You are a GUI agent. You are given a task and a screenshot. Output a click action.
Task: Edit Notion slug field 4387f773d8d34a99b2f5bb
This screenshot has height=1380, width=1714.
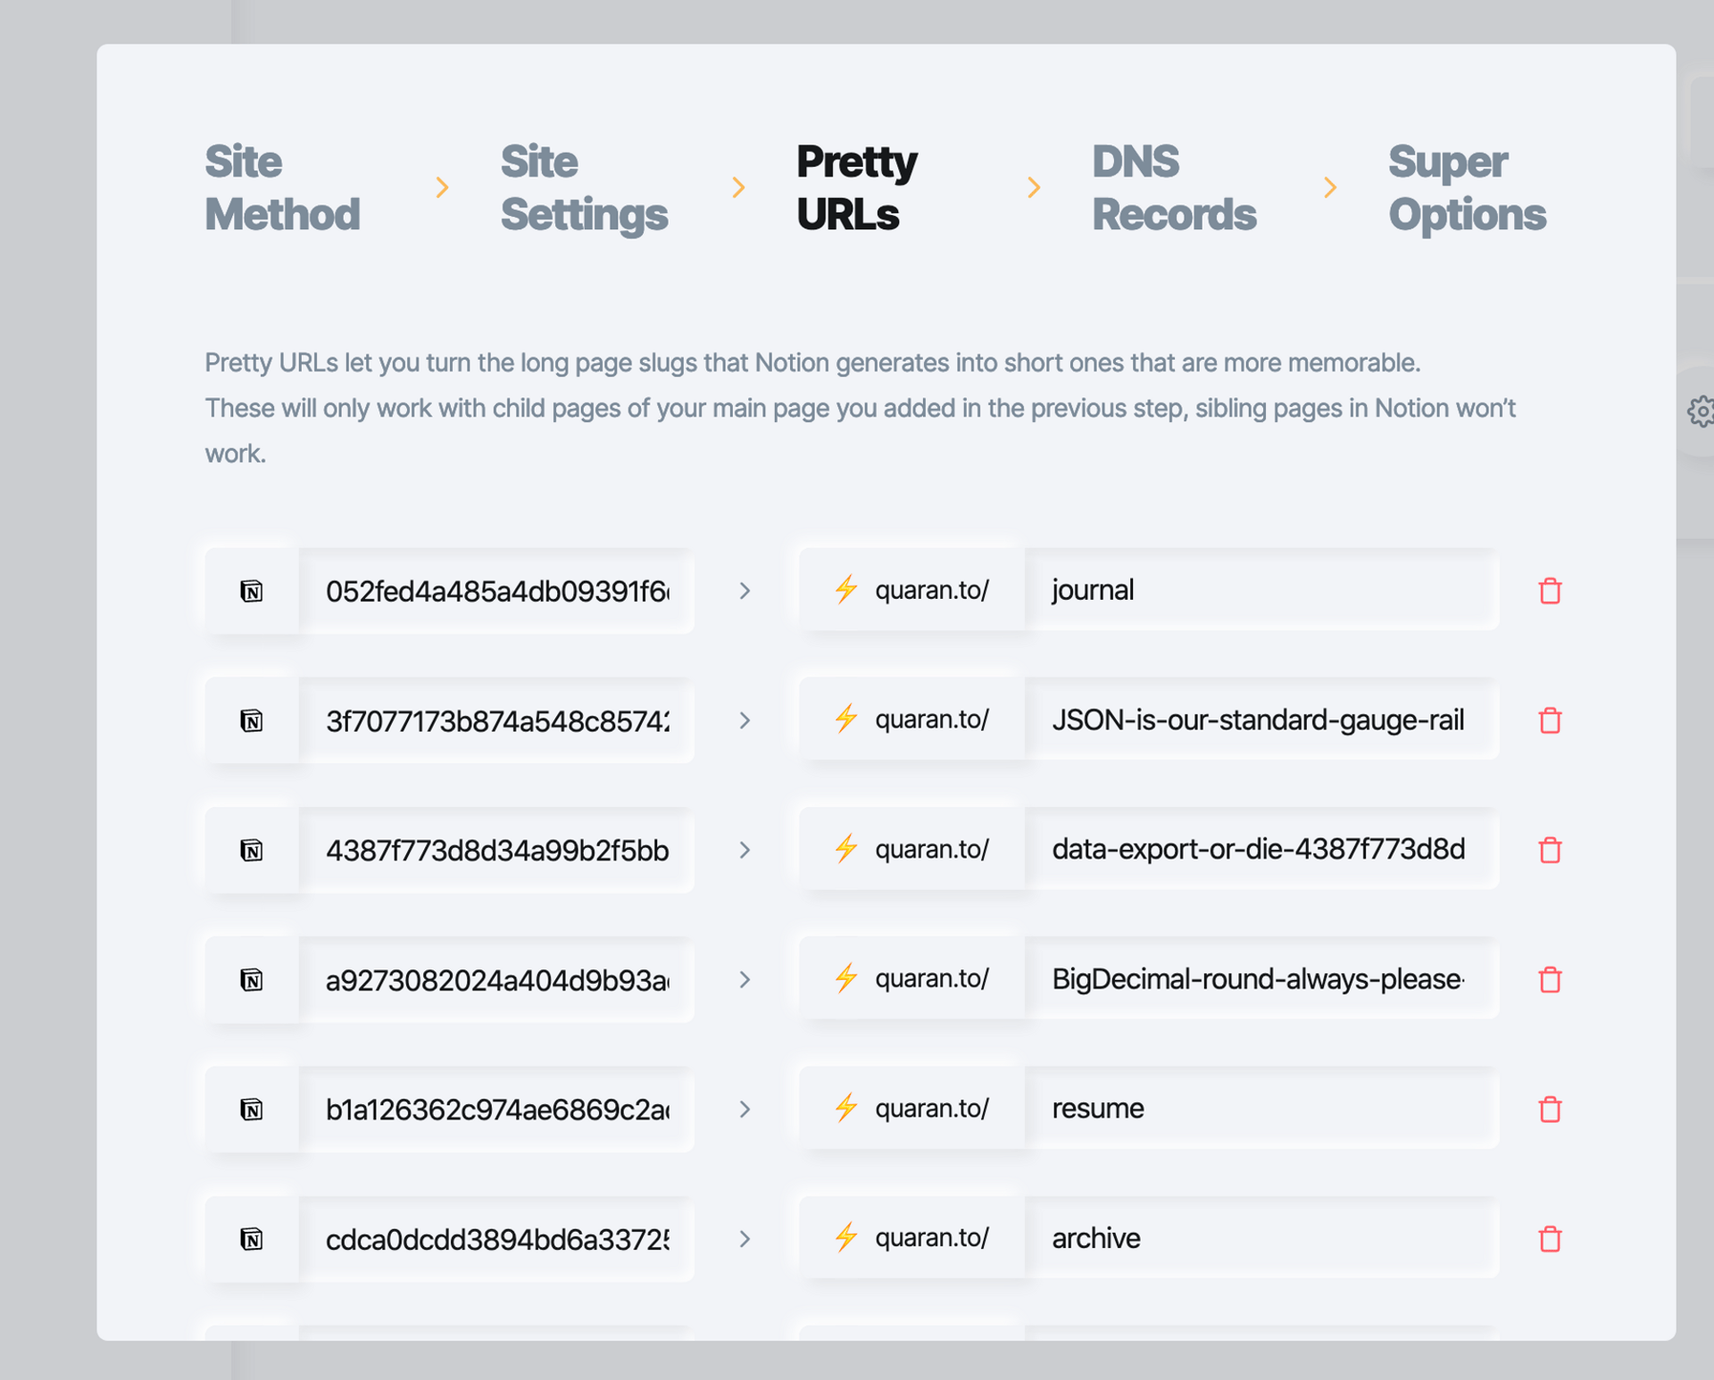496,850
